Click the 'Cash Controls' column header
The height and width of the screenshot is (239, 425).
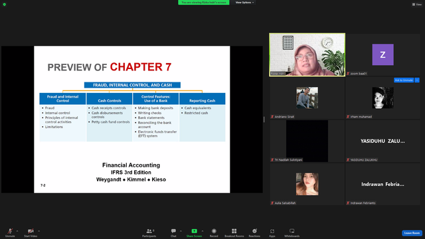point(110,99)
